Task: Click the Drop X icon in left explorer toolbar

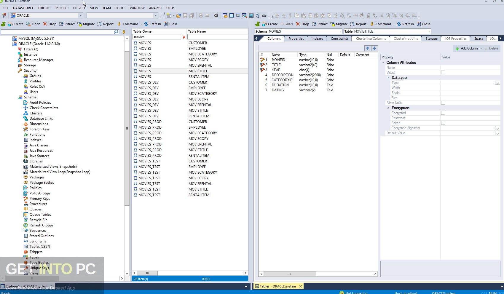Action: tap(45, 24)
